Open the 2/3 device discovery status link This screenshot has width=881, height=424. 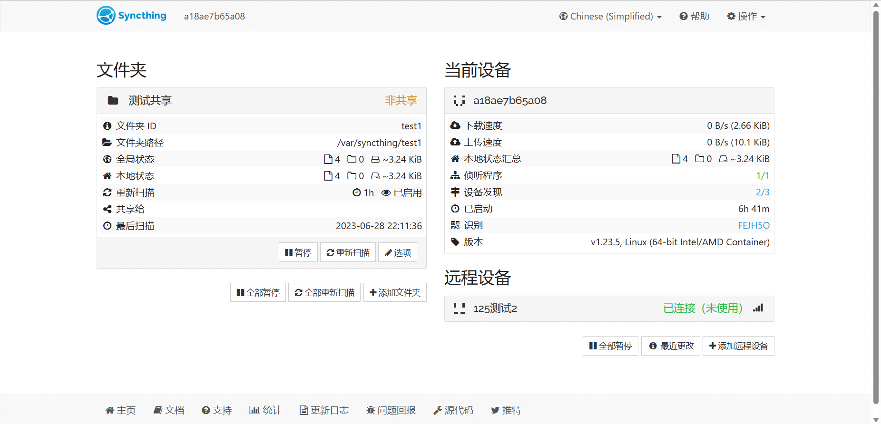(x=763, y=192)
